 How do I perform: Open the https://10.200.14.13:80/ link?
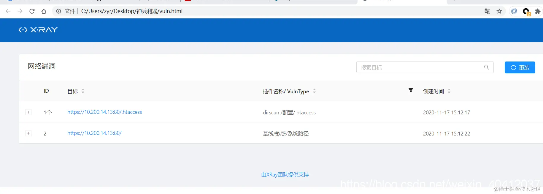pyautogui.click(x=94, y=133)
